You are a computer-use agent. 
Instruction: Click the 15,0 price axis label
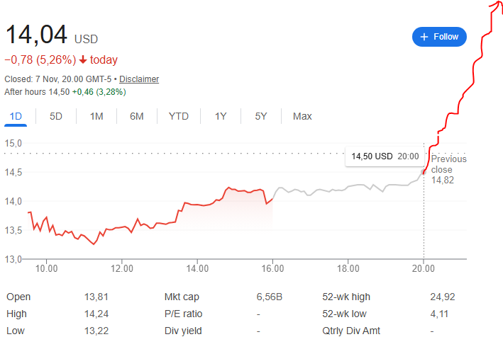[13, 143]
